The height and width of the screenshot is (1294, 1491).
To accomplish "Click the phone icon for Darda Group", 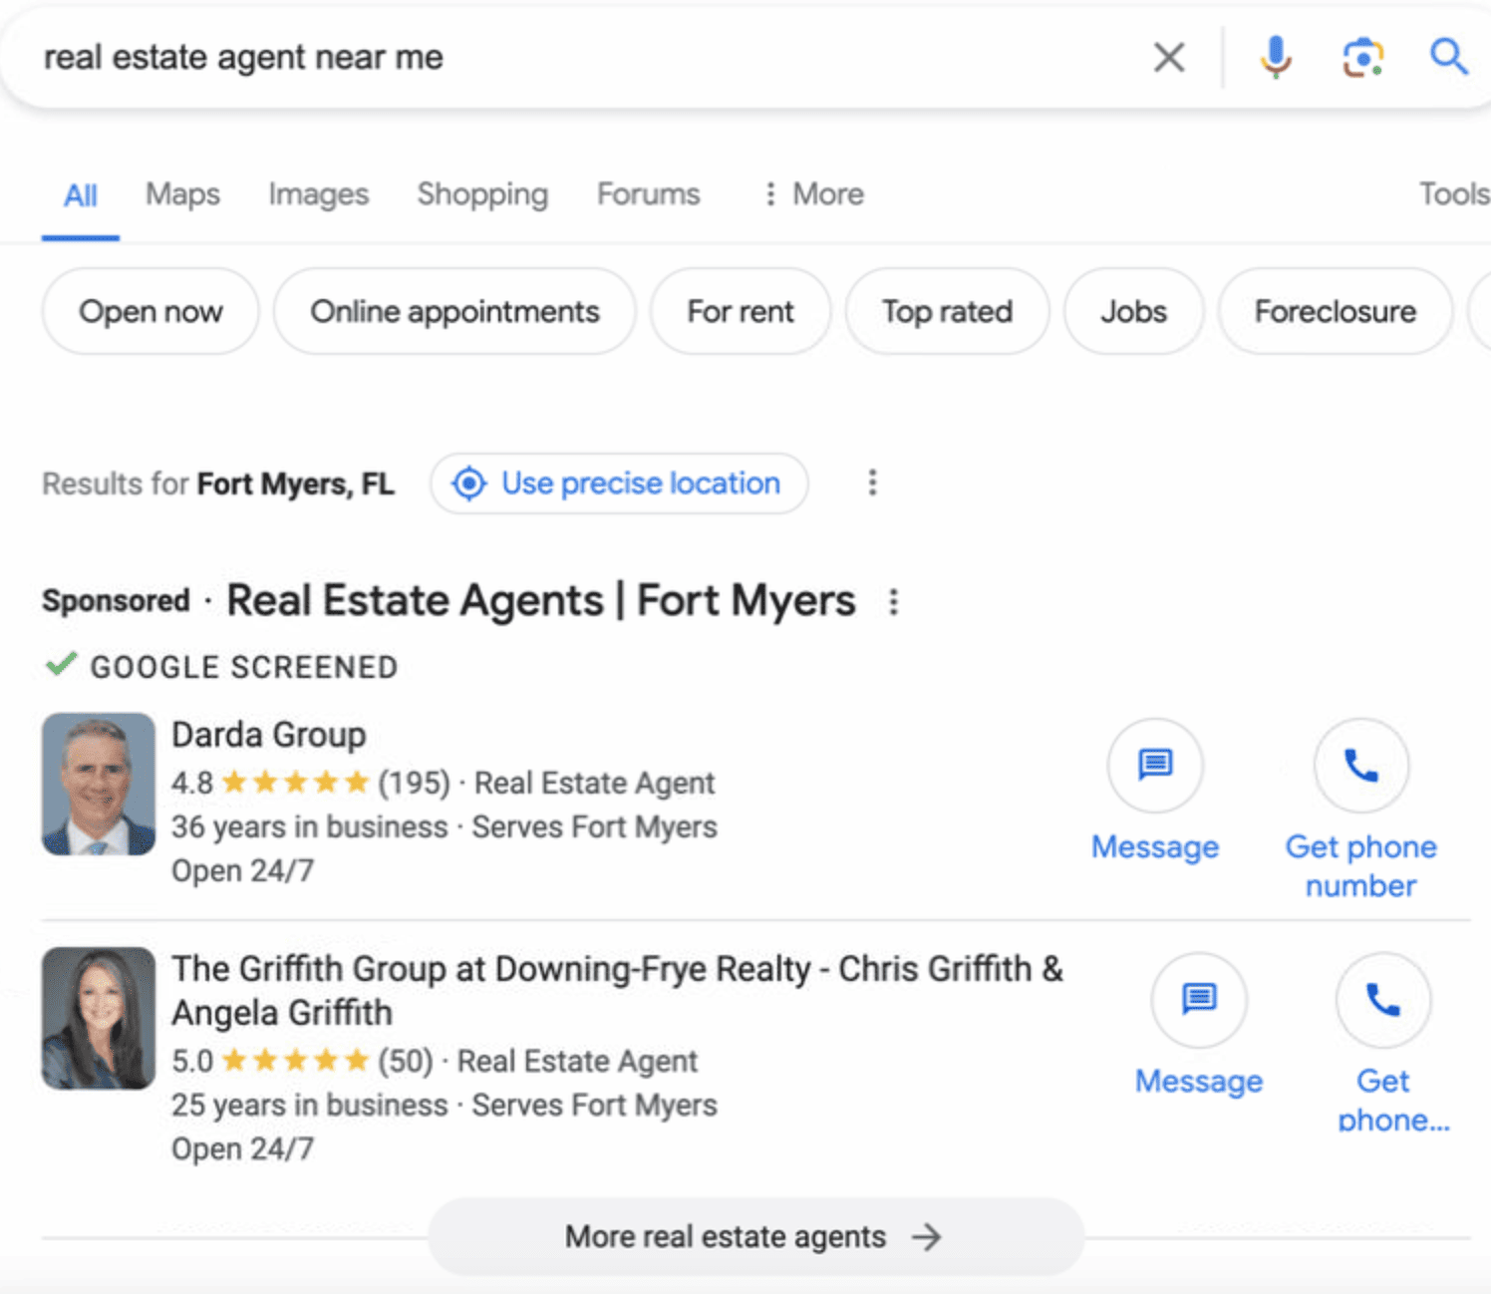I will point(1360,766).
